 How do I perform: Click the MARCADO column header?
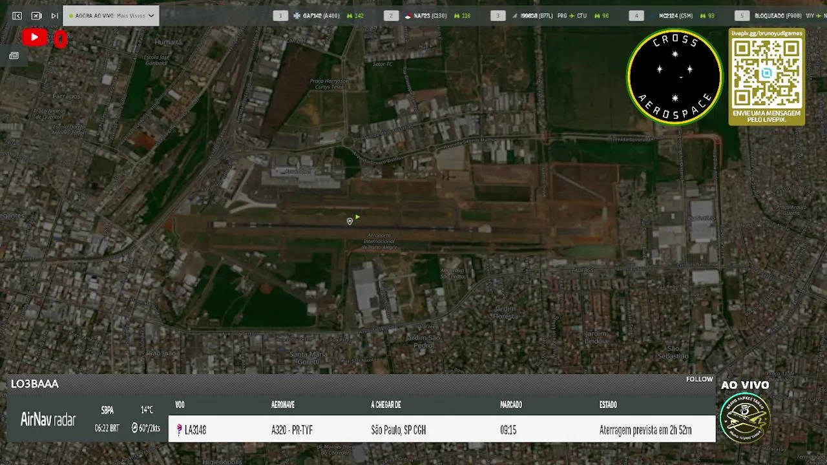pos(511,405)
